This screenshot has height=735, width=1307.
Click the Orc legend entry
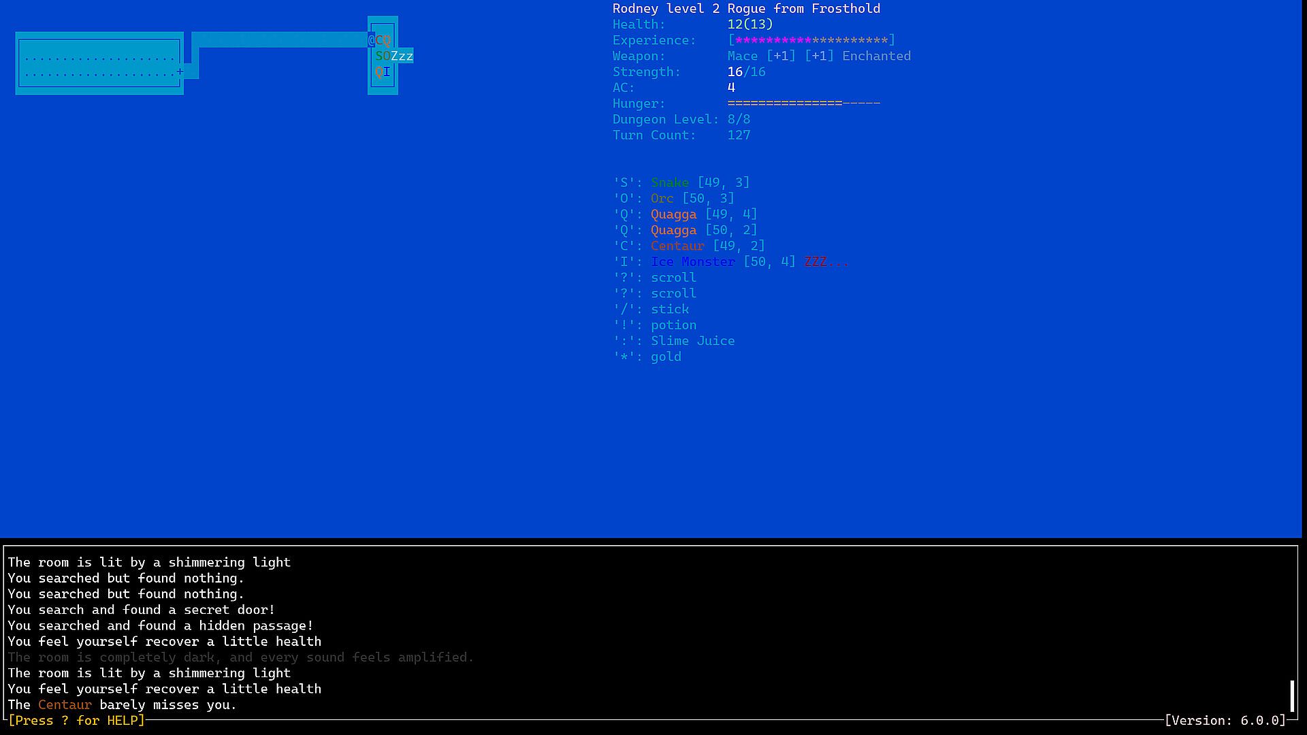pyautogui.click(x=662, y=198)
